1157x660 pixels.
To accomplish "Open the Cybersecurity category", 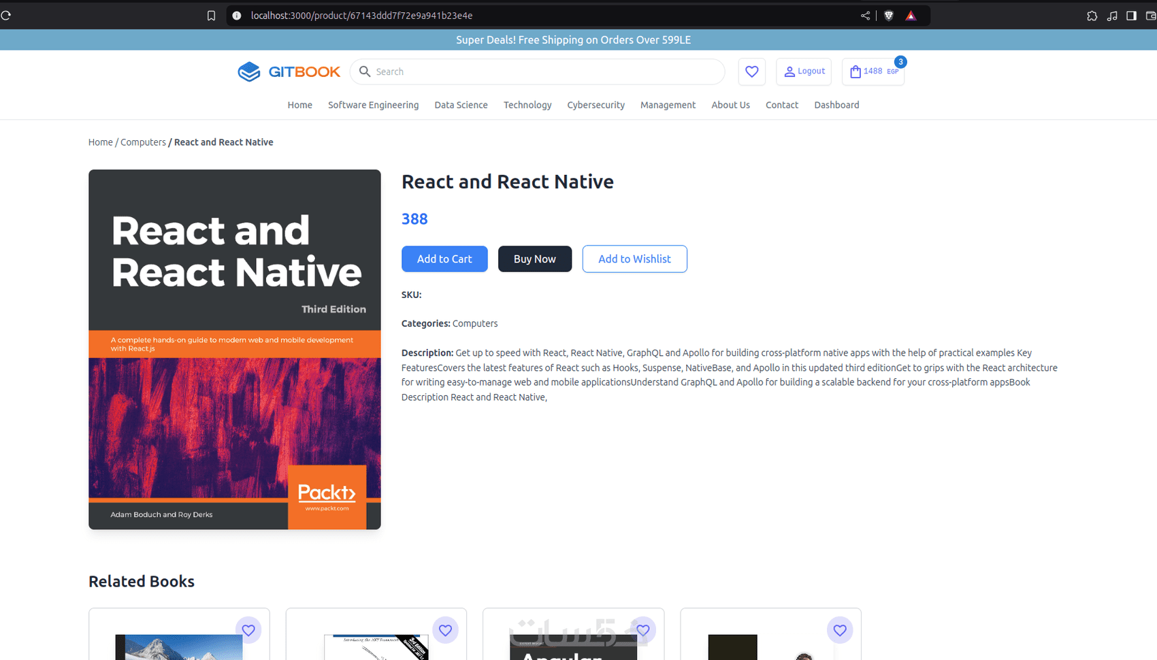I will pos(596,105).
